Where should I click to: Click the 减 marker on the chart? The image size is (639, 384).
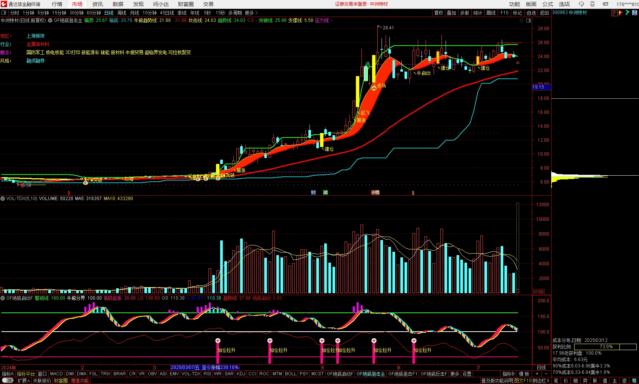(x=325, y=193)
